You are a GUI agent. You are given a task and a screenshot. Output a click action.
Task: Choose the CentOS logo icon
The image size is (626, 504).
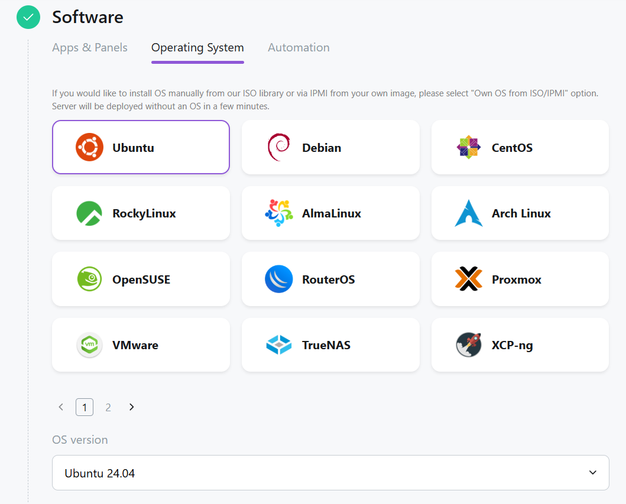pyautogui.click(x=468, y=147)
